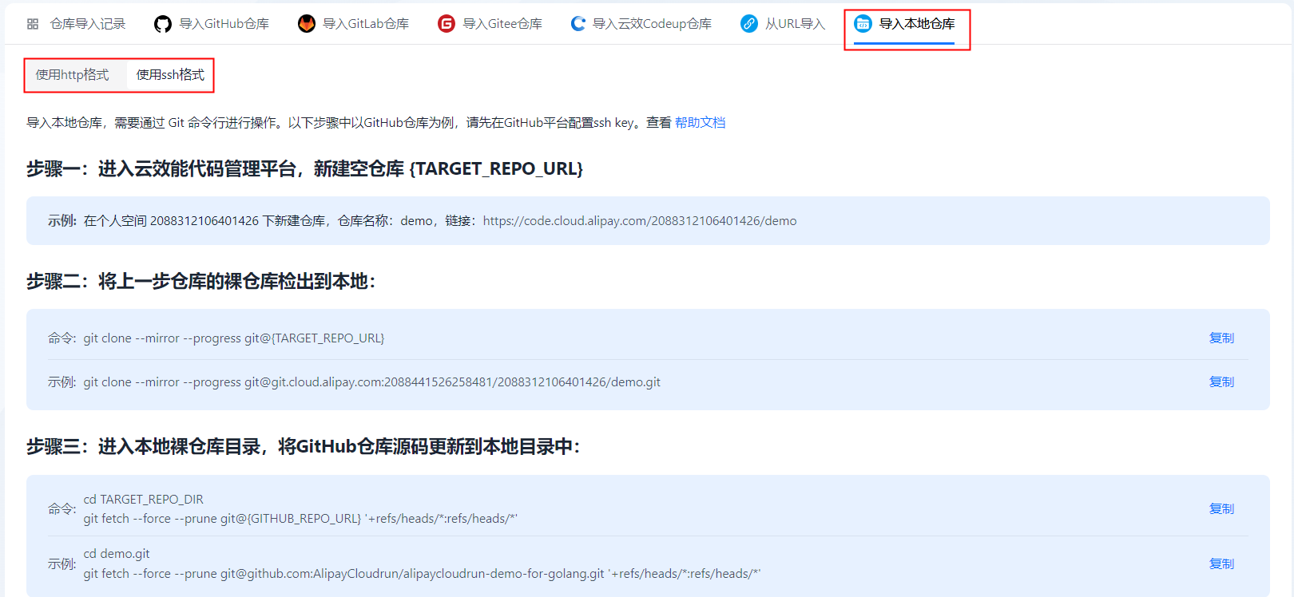The width and height of the screenshot is (1294, 597).
Task: Click the 步骤二 heading text
Action: (201, 282)
